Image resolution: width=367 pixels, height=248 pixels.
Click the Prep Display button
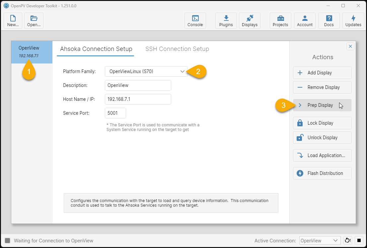(x=322, y=105)
